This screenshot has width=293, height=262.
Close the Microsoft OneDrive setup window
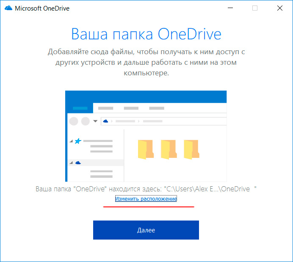(x=280, y=8)
